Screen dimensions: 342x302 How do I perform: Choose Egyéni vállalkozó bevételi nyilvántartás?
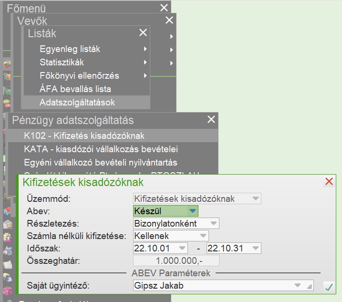click(113, 163)
